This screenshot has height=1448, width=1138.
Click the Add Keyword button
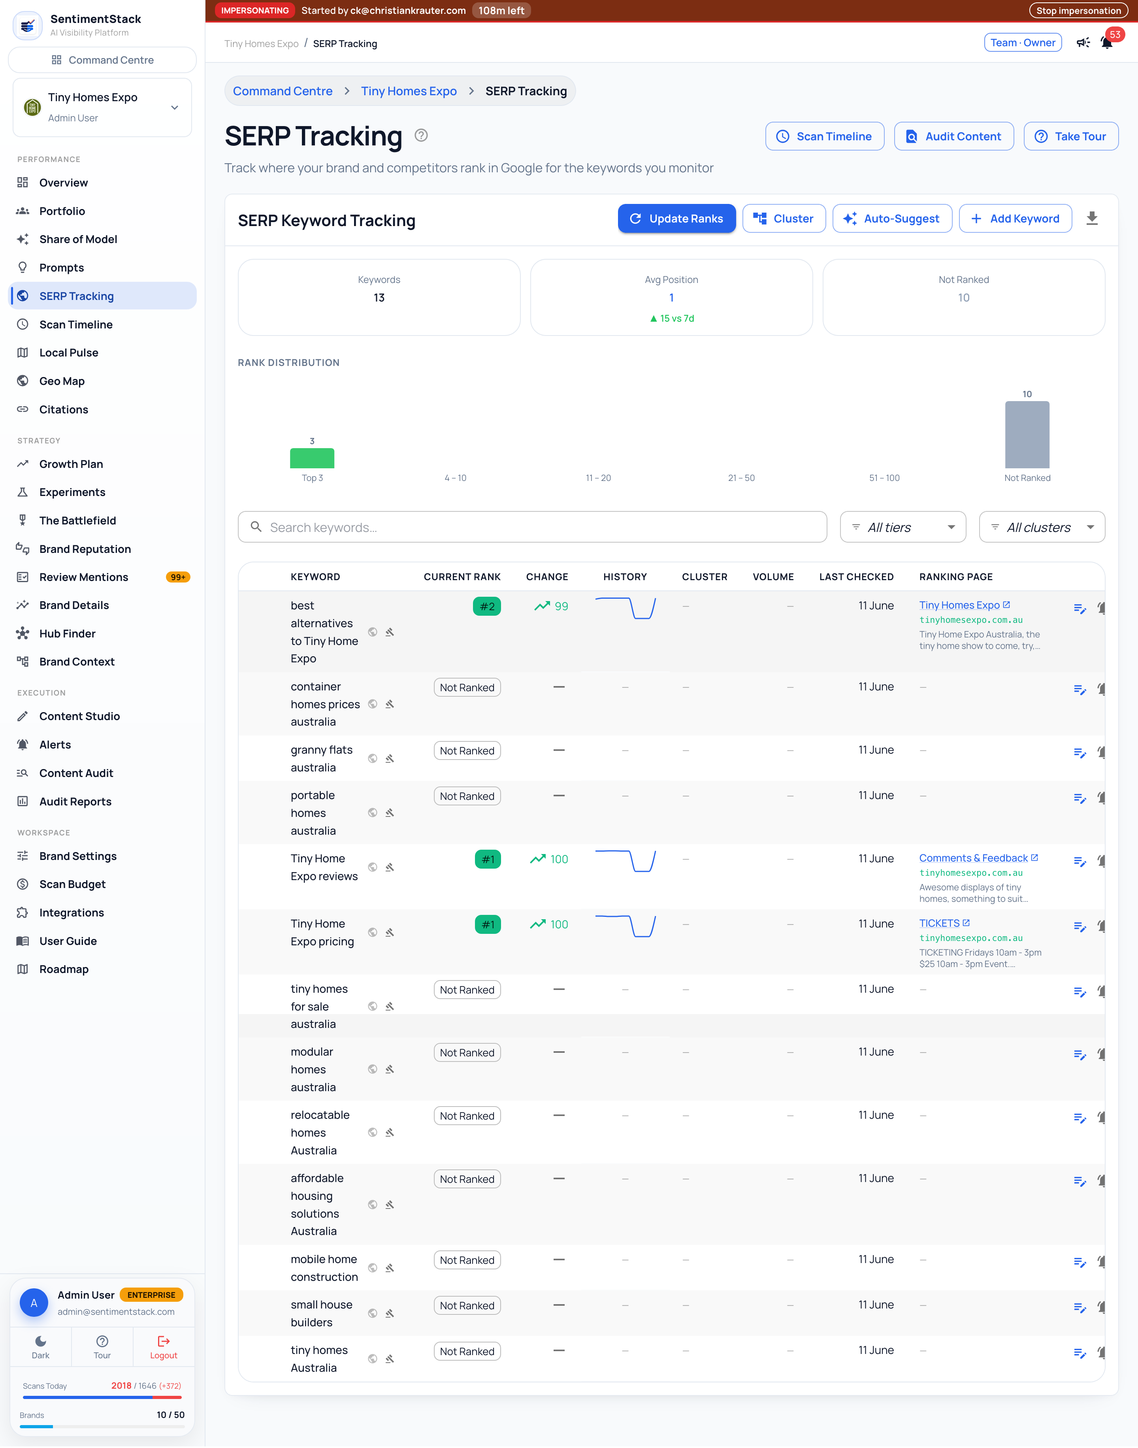pyautogui.click(x=1015, y=219)
